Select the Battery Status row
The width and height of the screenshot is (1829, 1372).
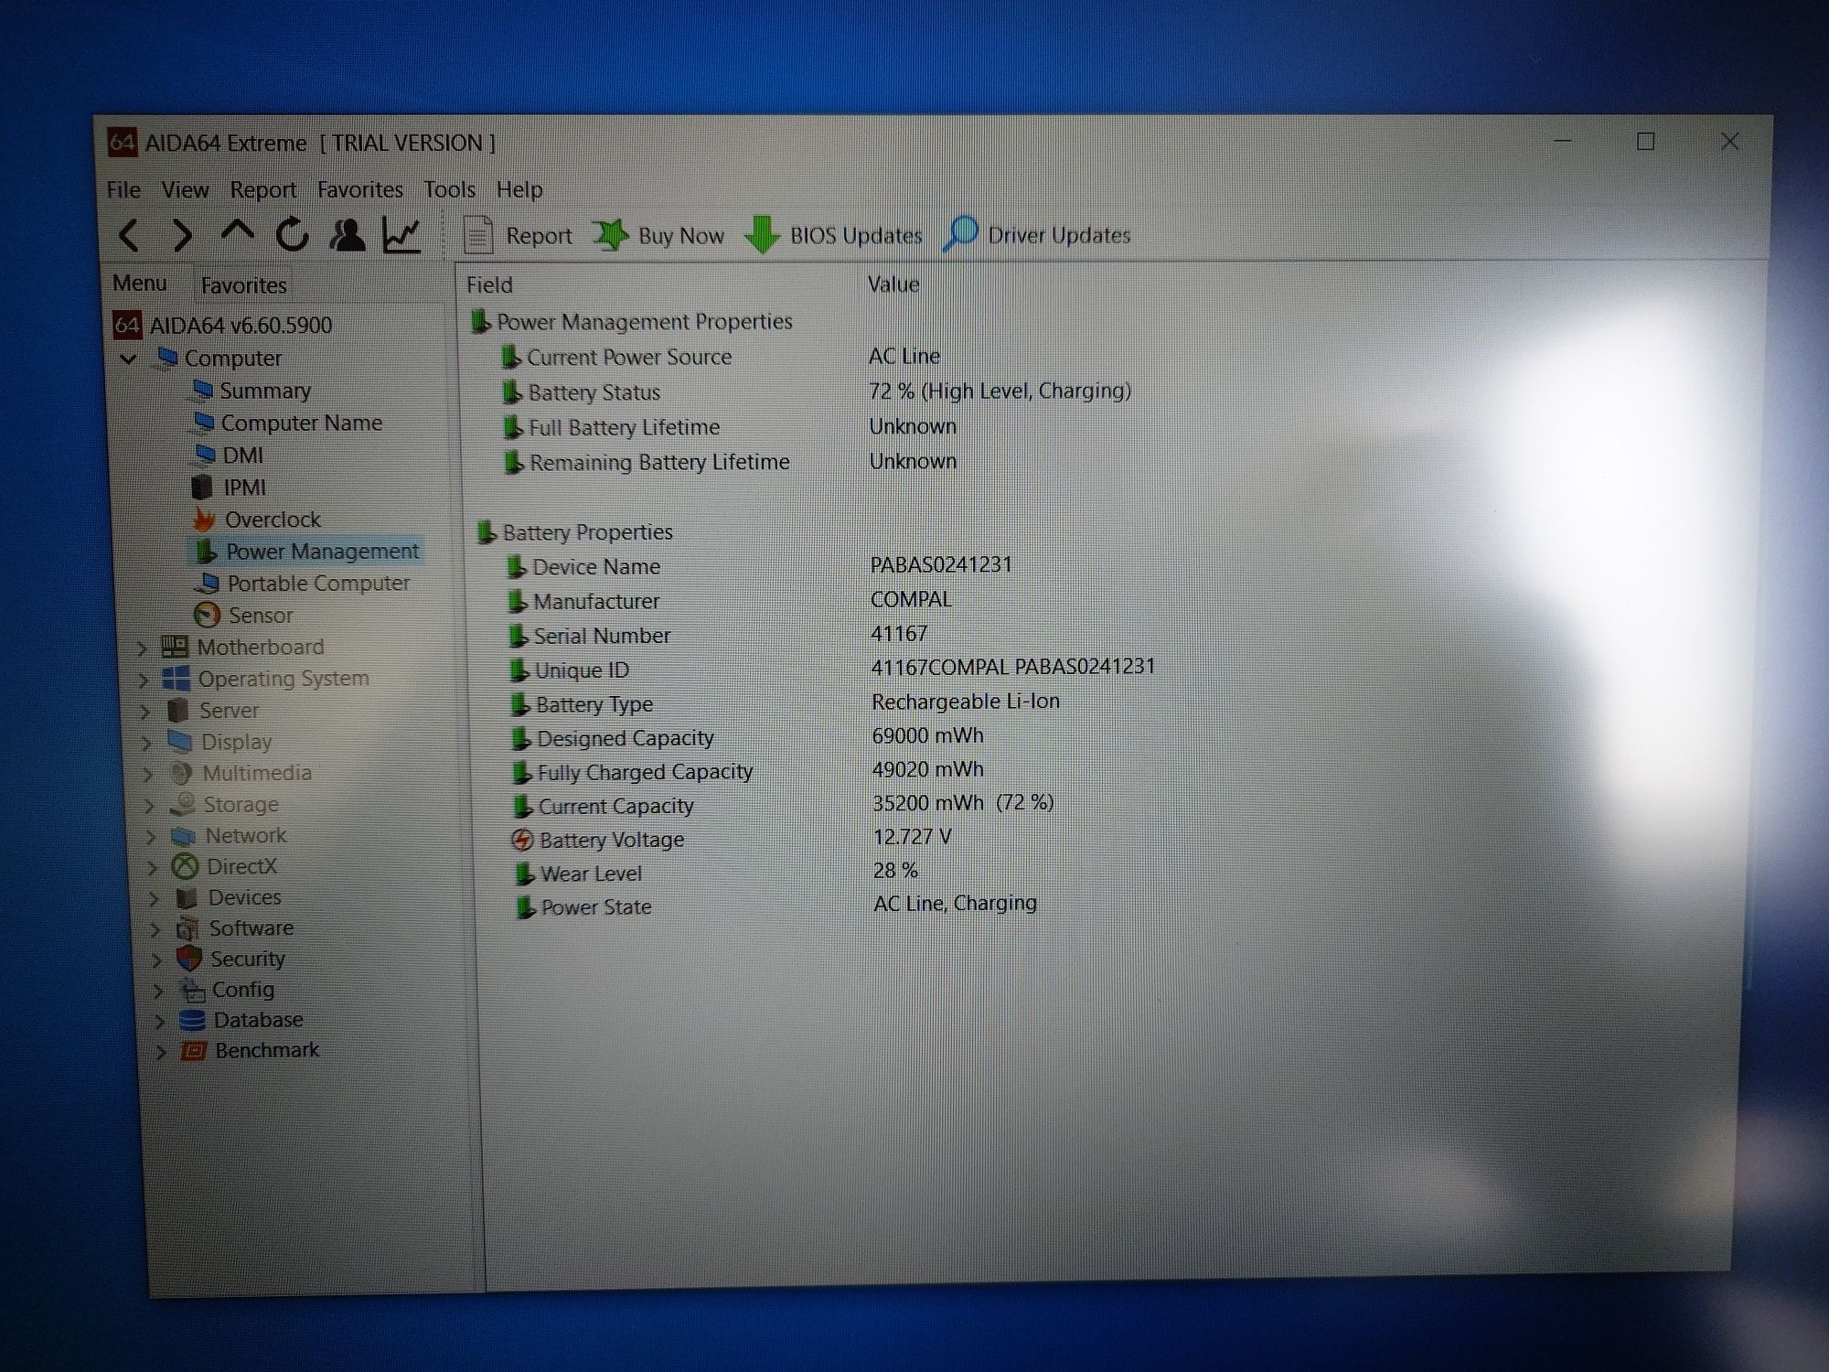[x=817, y=391]
